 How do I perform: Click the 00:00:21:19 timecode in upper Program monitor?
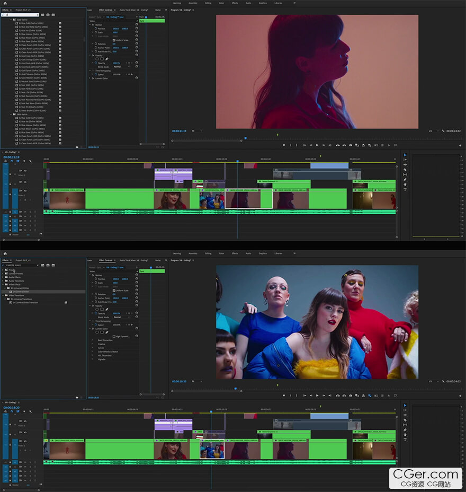179,131
